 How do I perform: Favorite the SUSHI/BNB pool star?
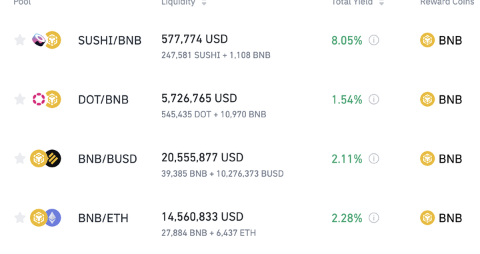click(20, 40)
